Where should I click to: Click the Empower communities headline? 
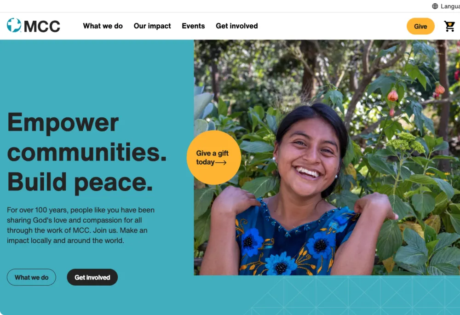87,137
